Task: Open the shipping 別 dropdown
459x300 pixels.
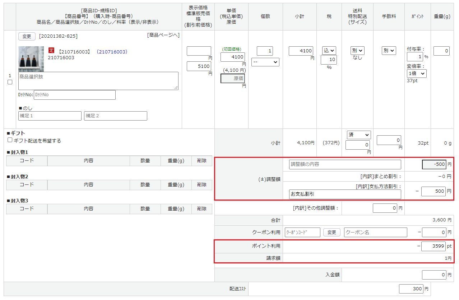Action: (357, 51)
